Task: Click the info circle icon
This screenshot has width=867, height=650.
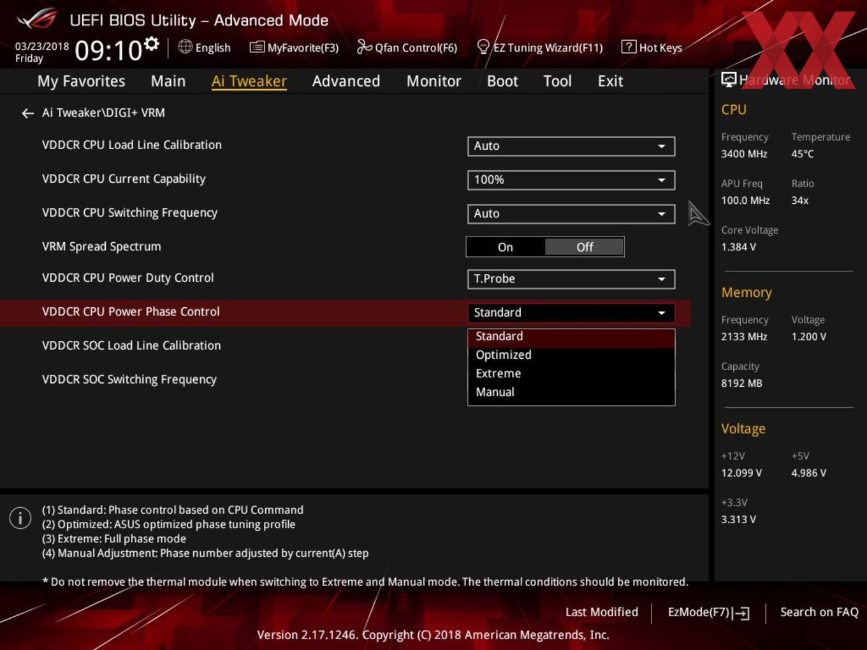Action: point(20,518)
